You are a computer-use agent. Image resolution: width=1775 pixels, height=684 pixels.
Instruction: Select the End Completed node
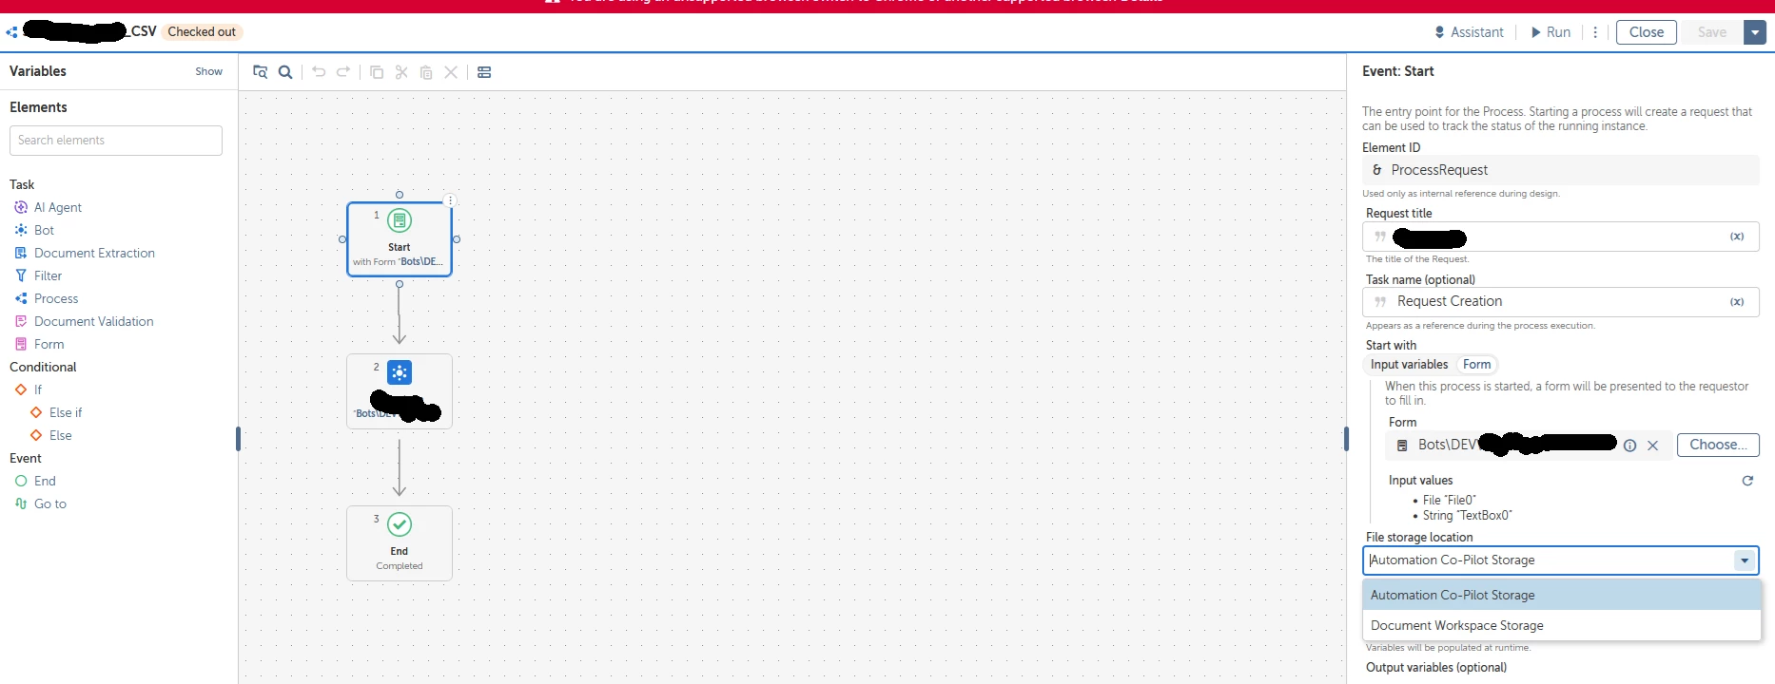coord(400,543)
